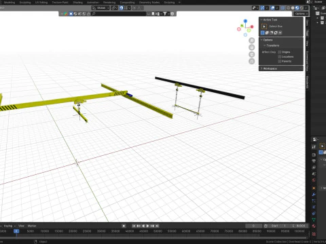Jump to the previous keyframe
Screen dimensions: 326x244
(139, 226)
